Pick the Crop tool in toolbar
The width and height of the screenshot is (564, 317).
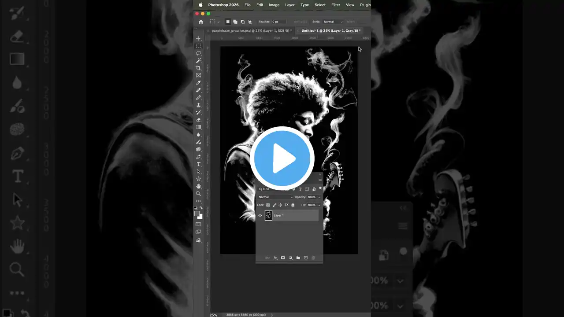(198, 68)
